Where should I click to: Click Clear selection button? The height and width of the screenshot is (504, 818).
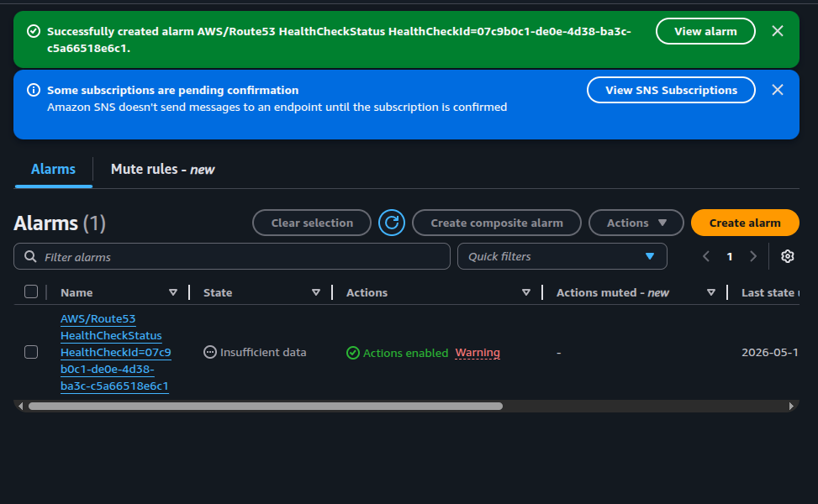pos(312,223)
